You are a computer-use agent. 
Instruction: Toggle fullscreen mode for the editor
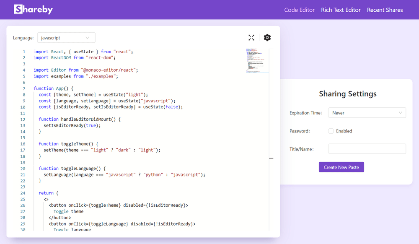click(x=251, y=38)
